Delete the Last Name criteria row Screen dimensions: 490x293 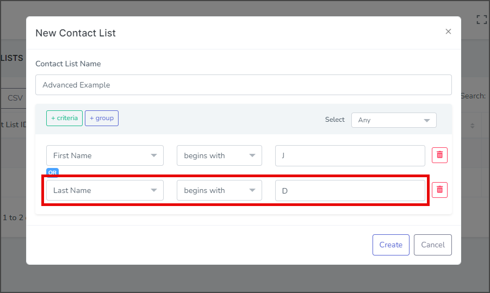tap(439, 190)
